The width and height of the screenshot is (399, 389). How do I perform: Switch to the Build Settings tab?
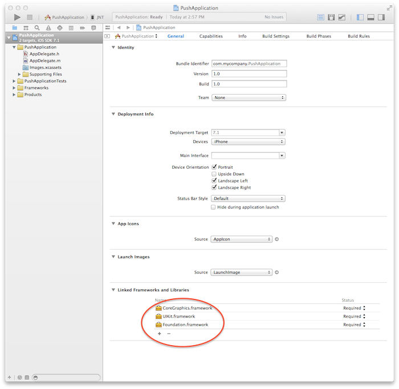276,36
